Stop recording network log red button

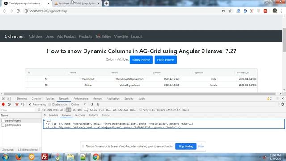pyautogui.click(x=3, y=104)
